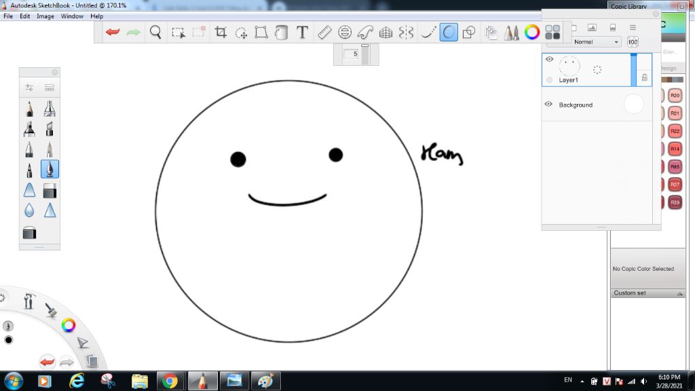Click the layer opacity field showing 100
Image resolution: width=695 pixels, height=391 pixels.
coord(633,42)
